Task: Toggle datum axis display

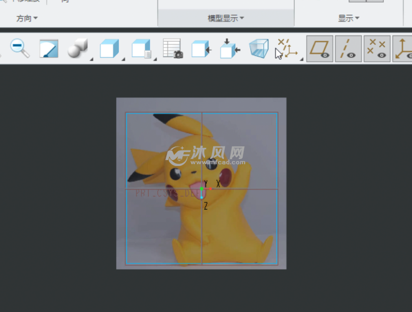Action: 348,49
